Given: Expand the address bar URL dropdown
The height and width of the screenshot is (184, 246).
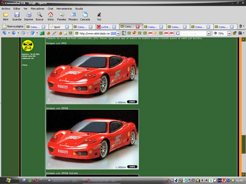Looking at the screenshot, I should 118,33.
